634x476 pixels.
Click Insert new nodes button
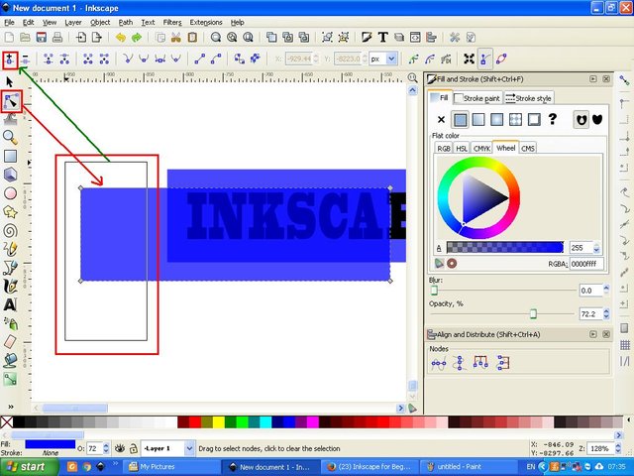coord(10,59)
